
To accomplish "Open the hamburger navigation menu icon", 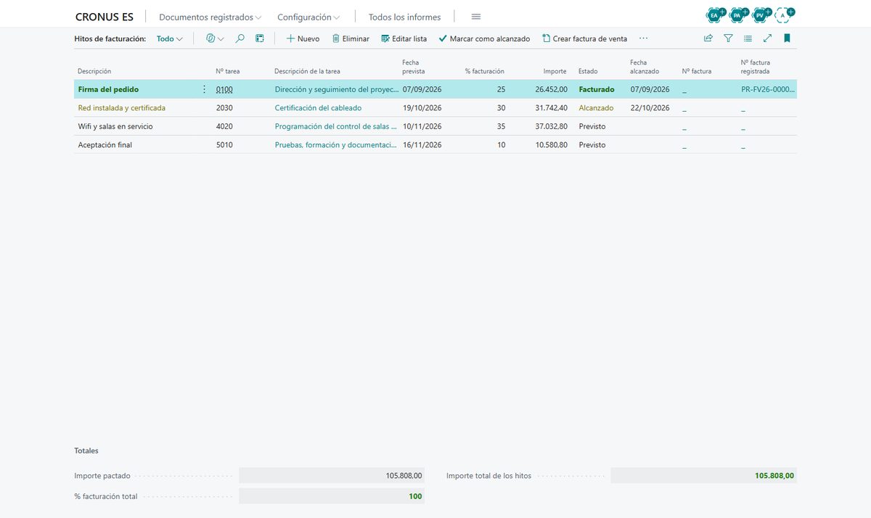I will point(476,17).
